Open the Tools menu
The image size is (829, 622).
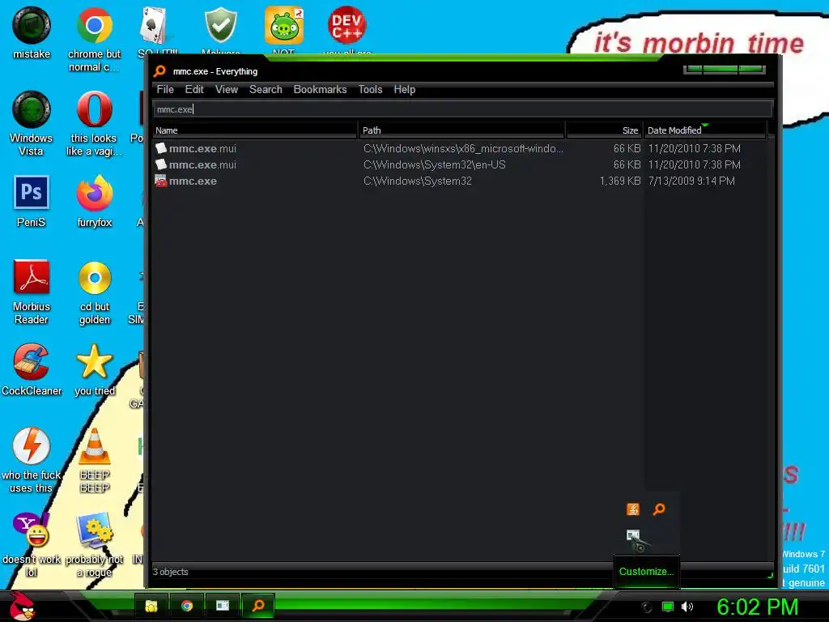coord(370,89)
